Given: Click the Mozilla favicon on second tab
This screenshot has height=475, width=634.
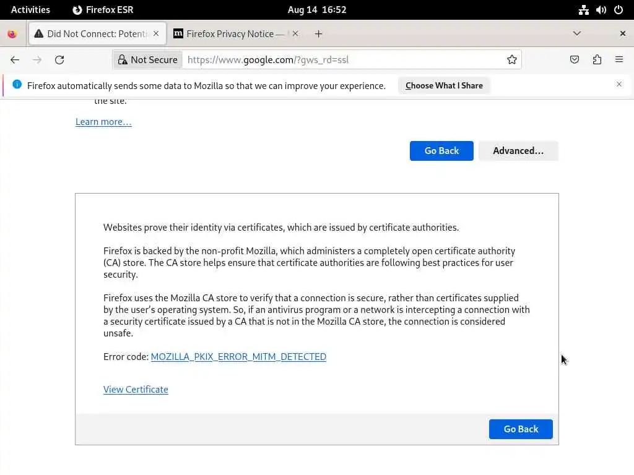Looking at the screenshot, I should pos(178,33).
